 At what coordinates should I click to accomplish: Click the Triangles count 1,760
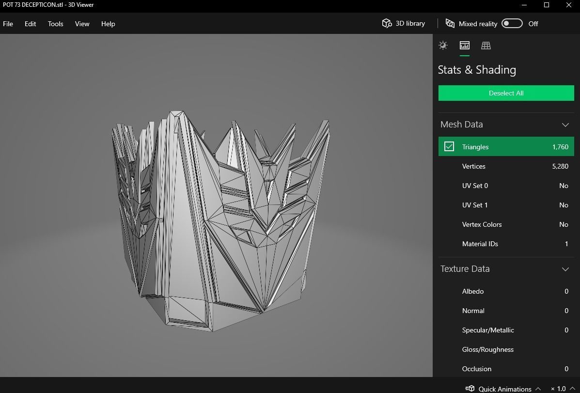(x=560, y=147)
